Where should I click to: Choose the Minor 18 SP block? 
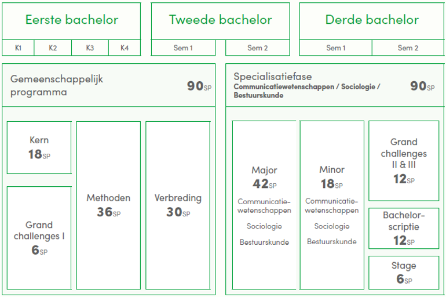(332, 205)
